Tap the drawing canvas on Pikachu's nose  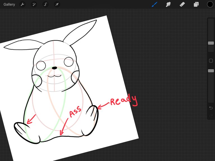54,68
